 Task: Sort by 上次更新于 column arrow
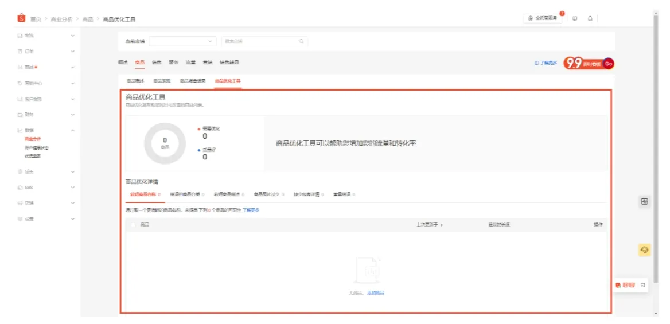(x=441, y=225)
